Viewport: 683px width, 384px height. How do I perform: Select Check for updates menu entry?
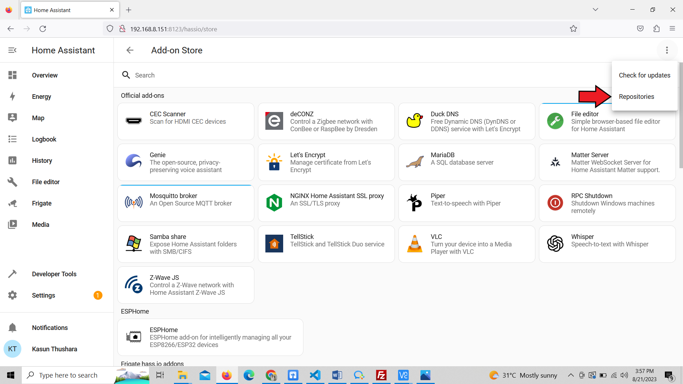click(644, 75)
